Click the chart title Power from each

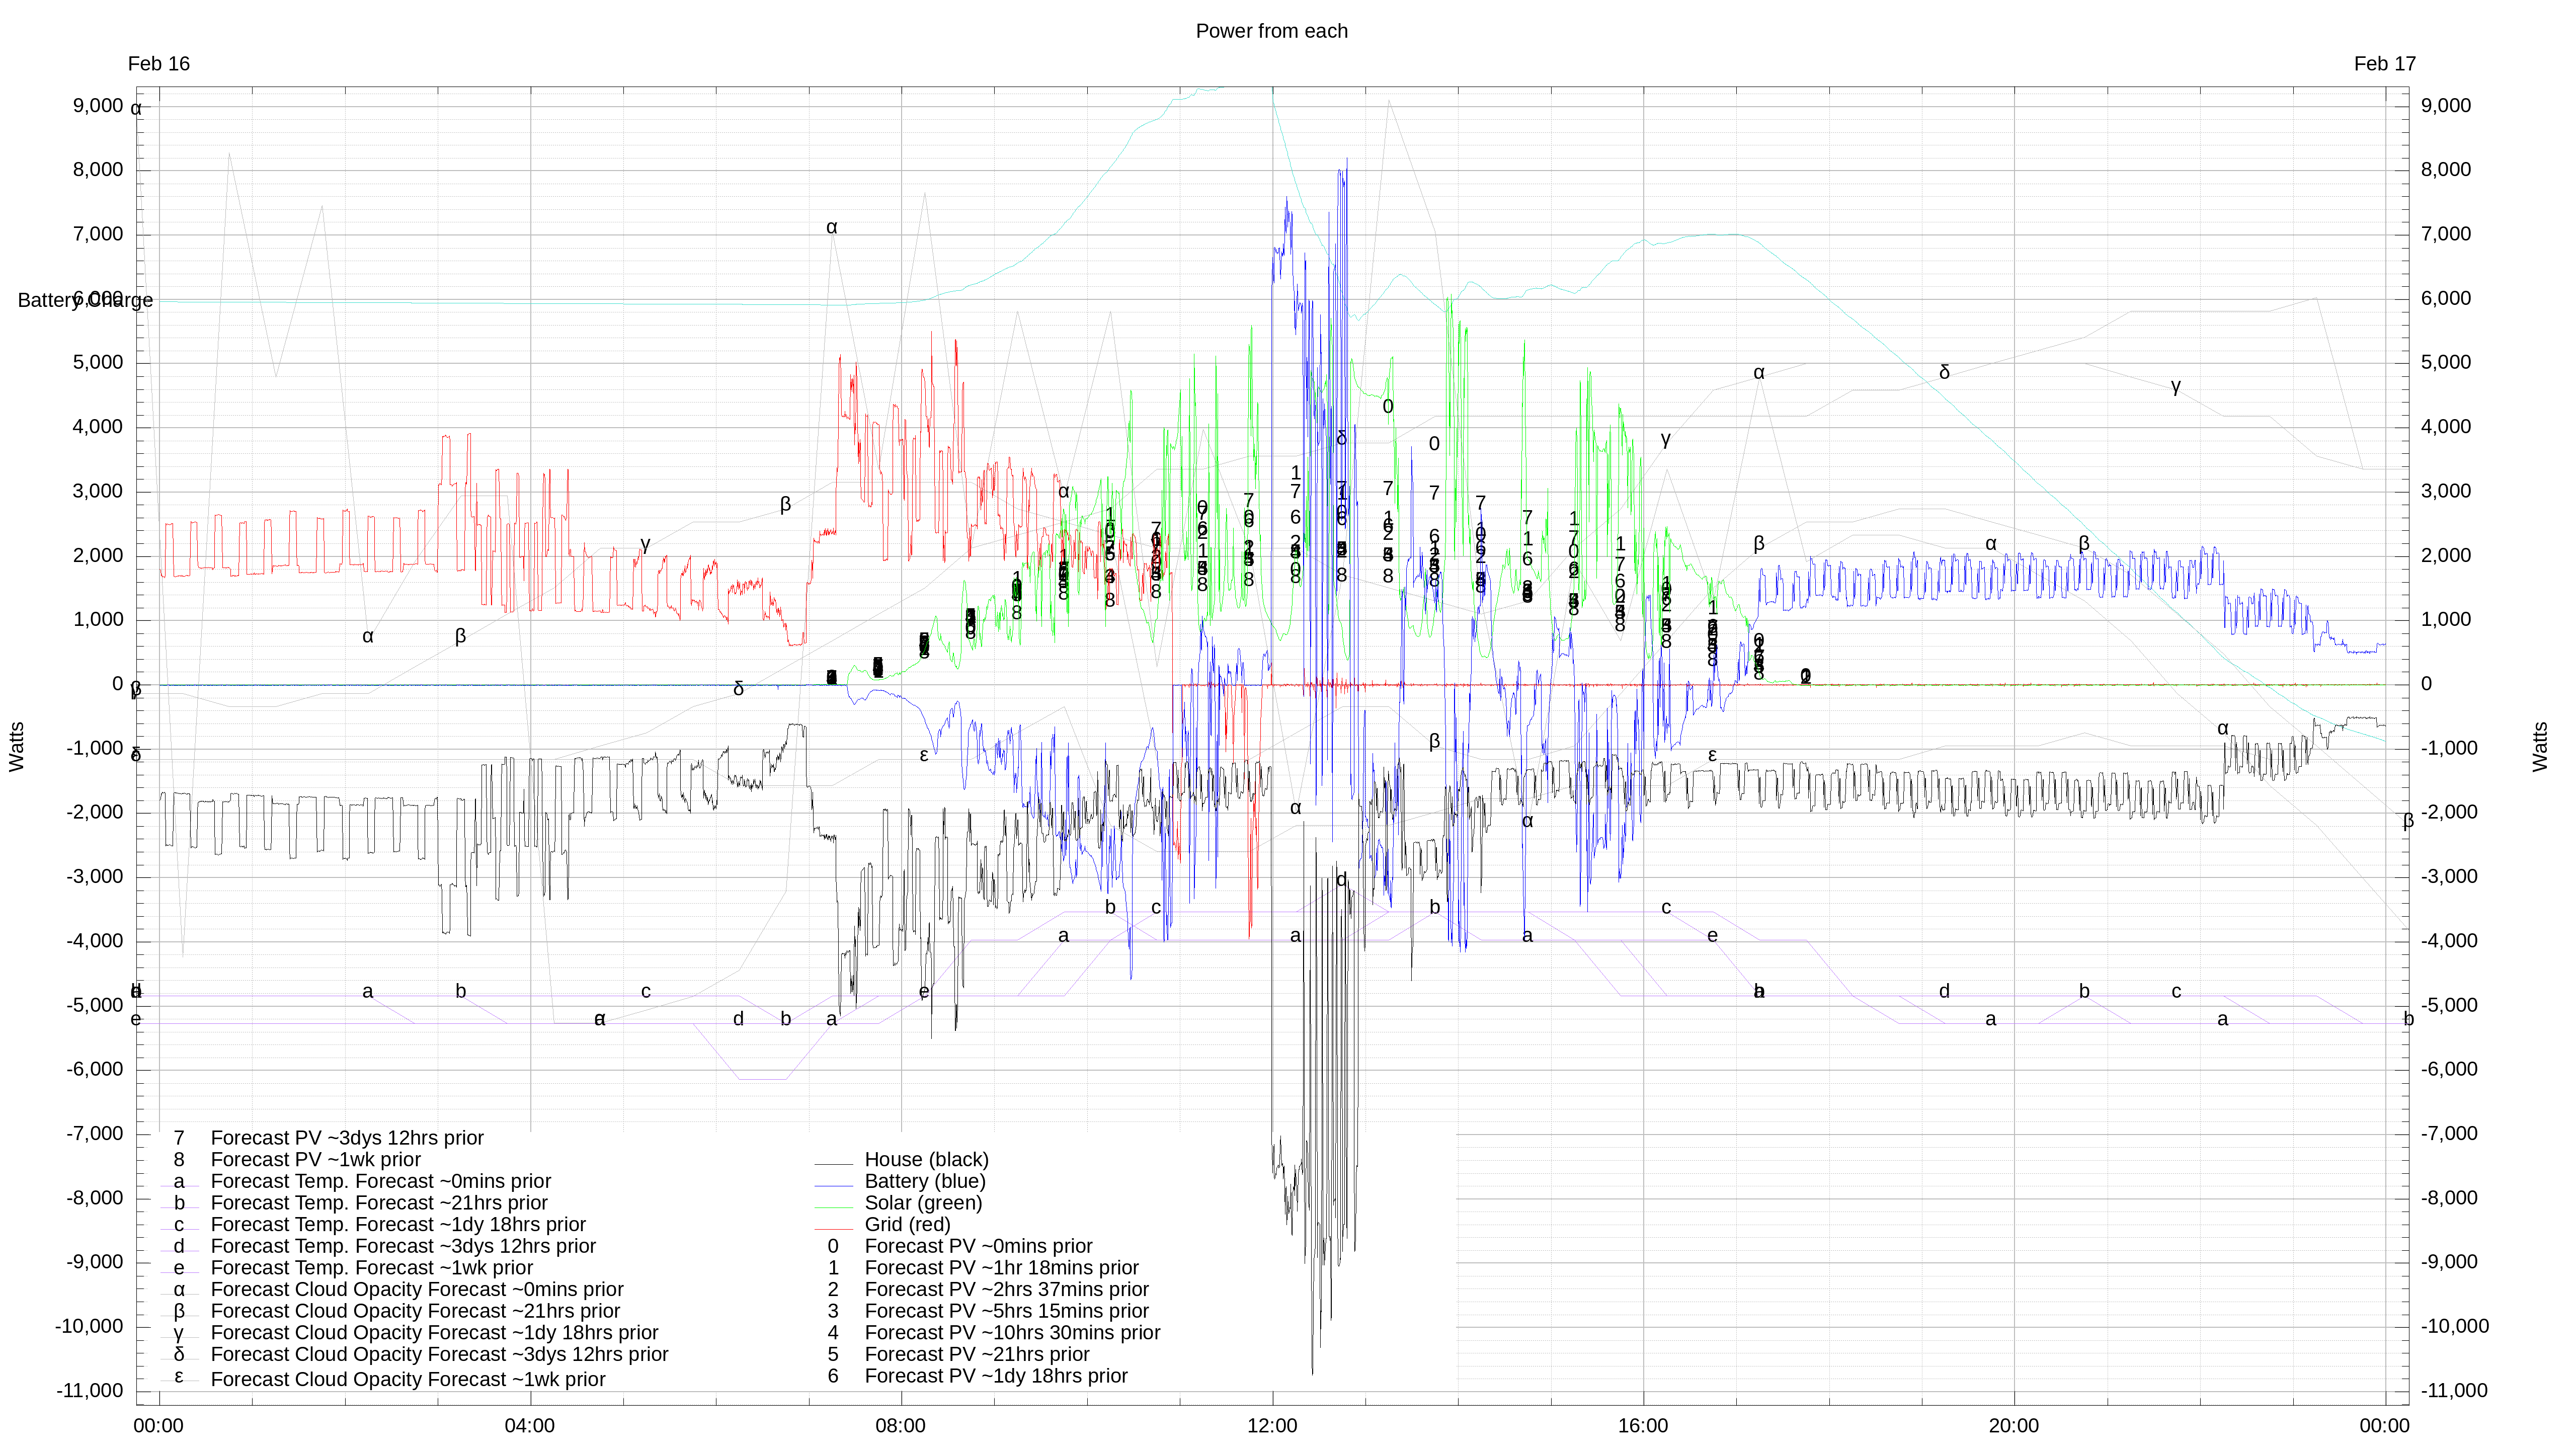coord(1271,31)
